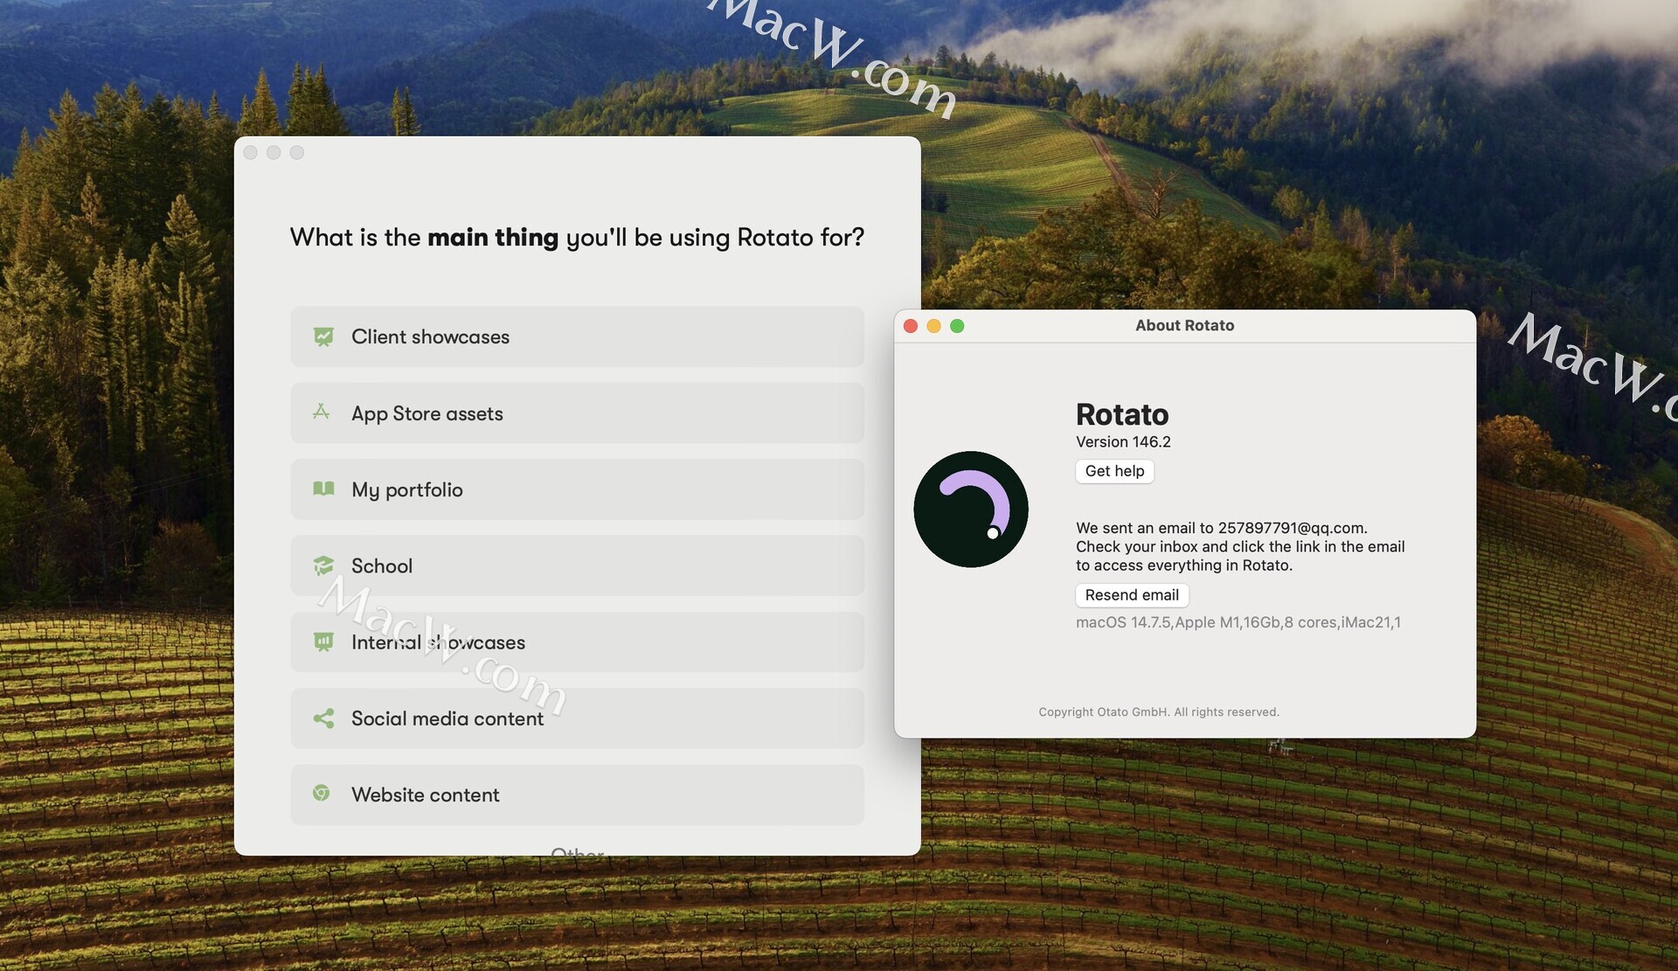The image size is (1678, 971).
Task: Click the Social media share icon
Action: (x=323, y=718)
